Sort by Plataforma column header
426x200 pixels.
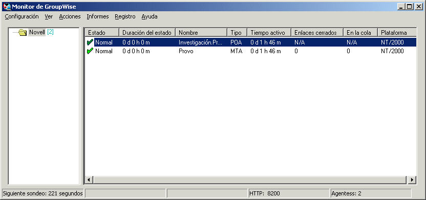pyautogui.click(x=397, y=33)
